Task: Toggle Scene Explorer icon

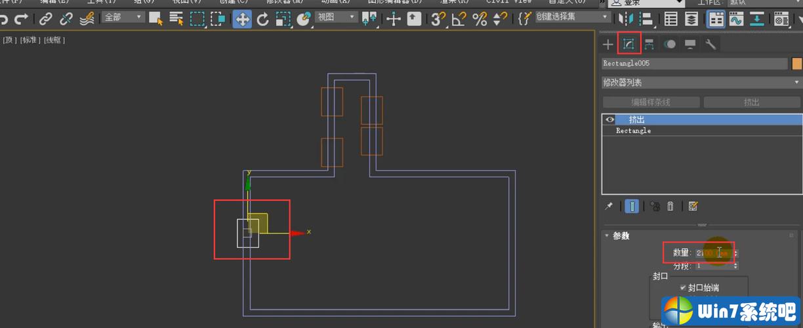Action: point(671,18)
